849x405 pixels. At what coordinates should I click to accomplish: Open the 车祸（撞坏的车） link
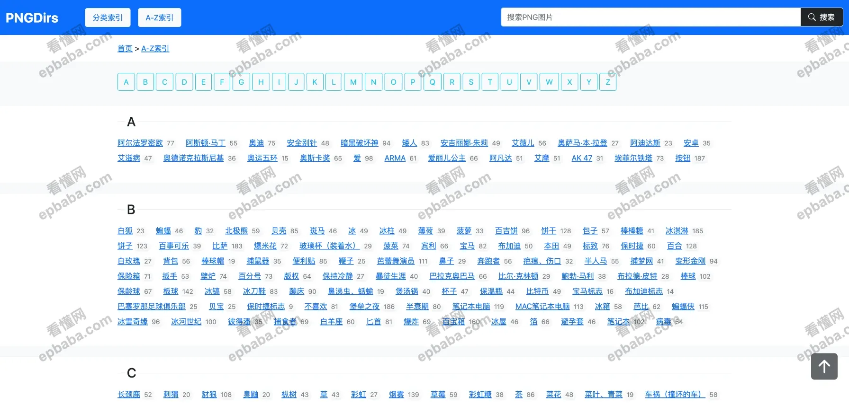tap(675, 395)
